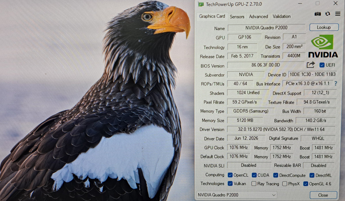Click the Lookup button
The width and height of the screenshot is (345, 201).
[324, 27]
